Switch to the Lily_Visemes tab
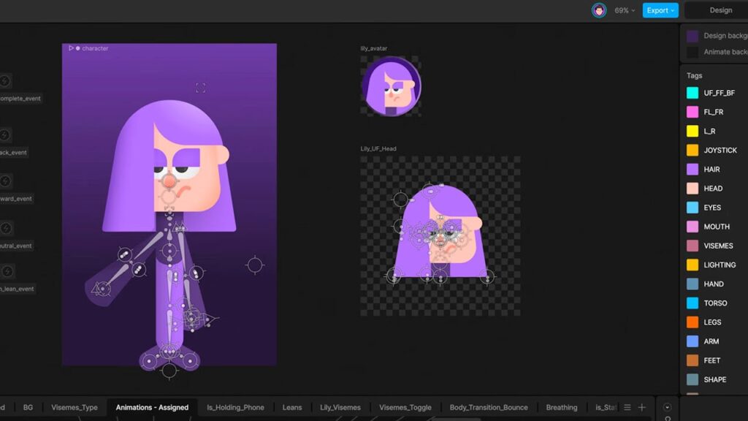This screenshot has width=748, height=421. 340,407
